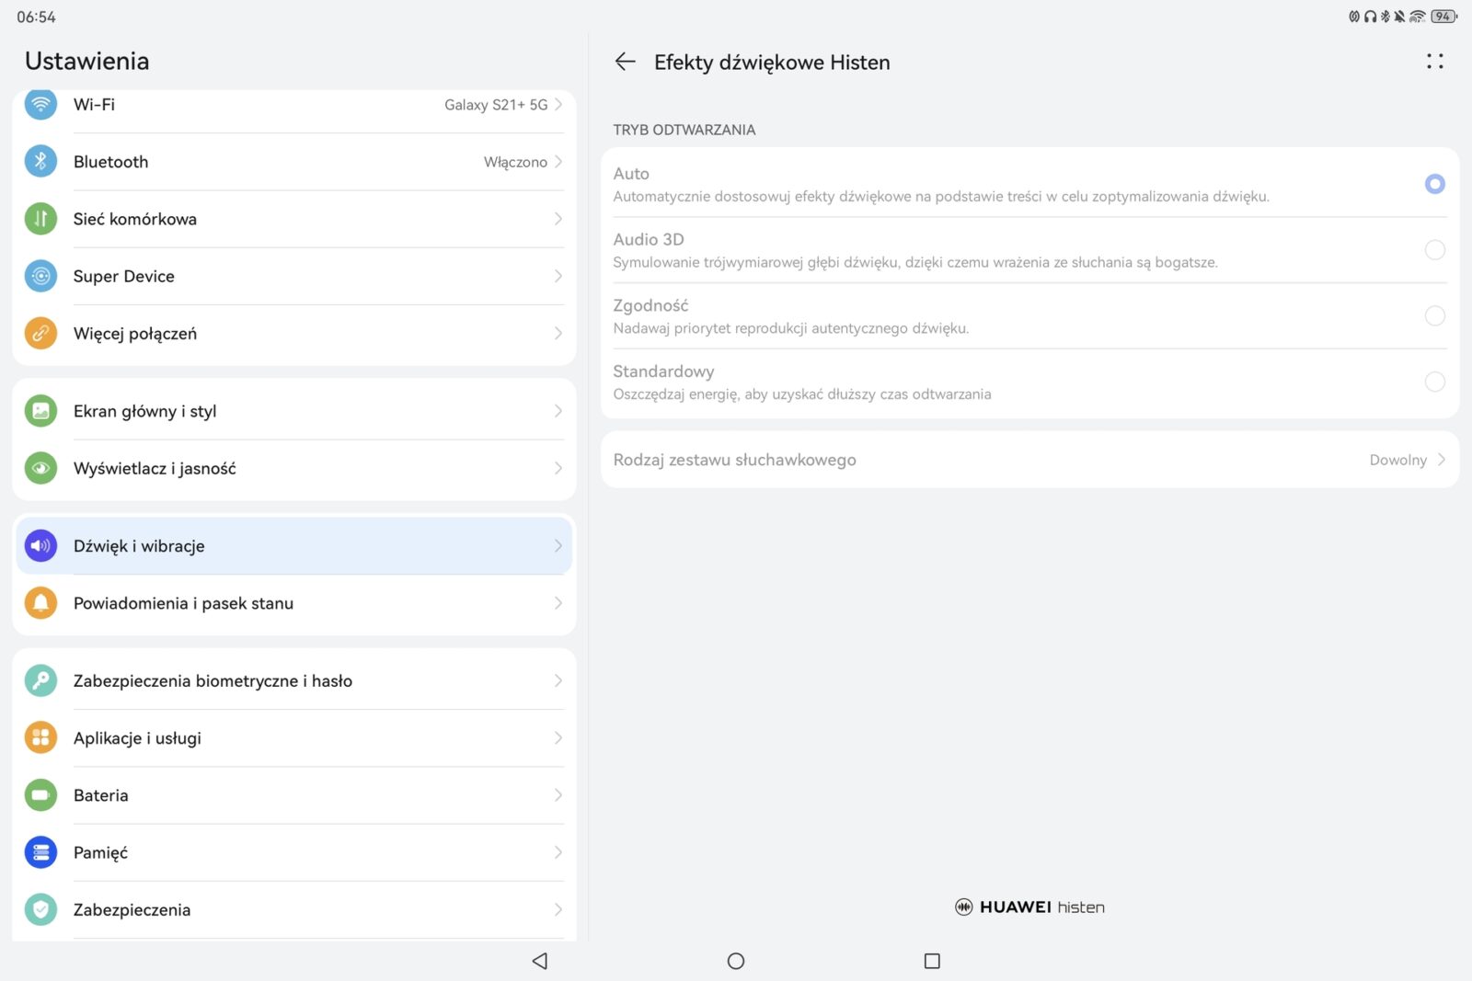
Task: Open the four-dot more options menu
Action: [1434, 62]
